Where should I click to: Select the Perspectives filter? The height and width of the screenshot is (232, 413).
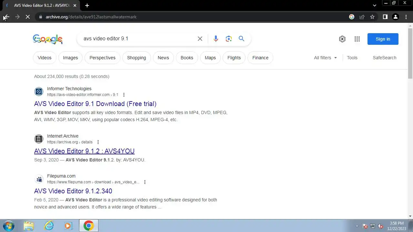coord(102,58)
